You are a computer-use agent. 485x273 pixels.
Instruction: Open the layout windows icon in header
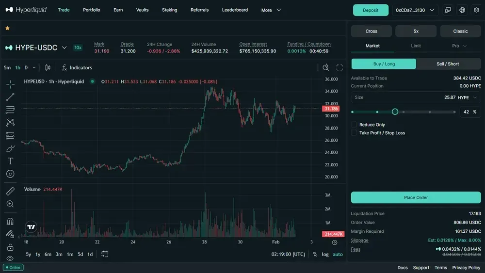tap(448, 10)
